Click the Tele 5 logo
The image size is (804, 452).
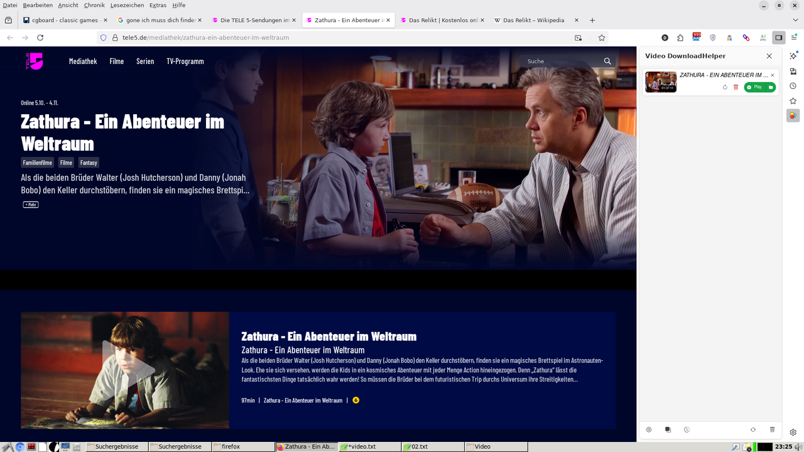click(35, 61)
